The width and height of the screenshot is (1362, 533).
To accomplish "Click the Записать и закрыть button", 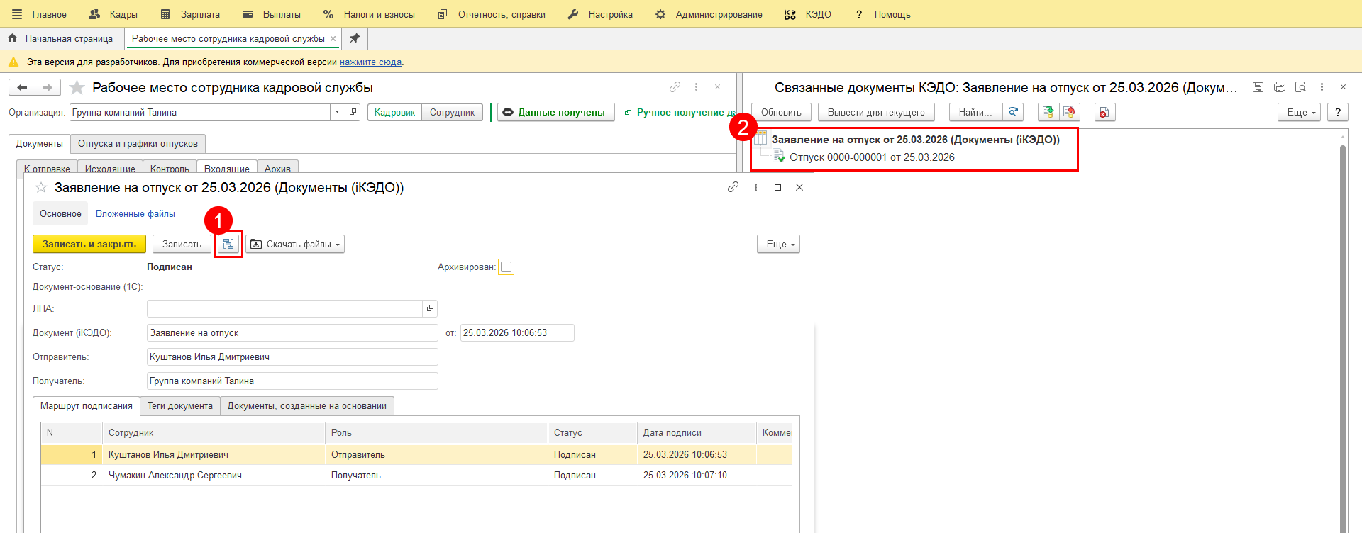I will [x=89, y=244].
